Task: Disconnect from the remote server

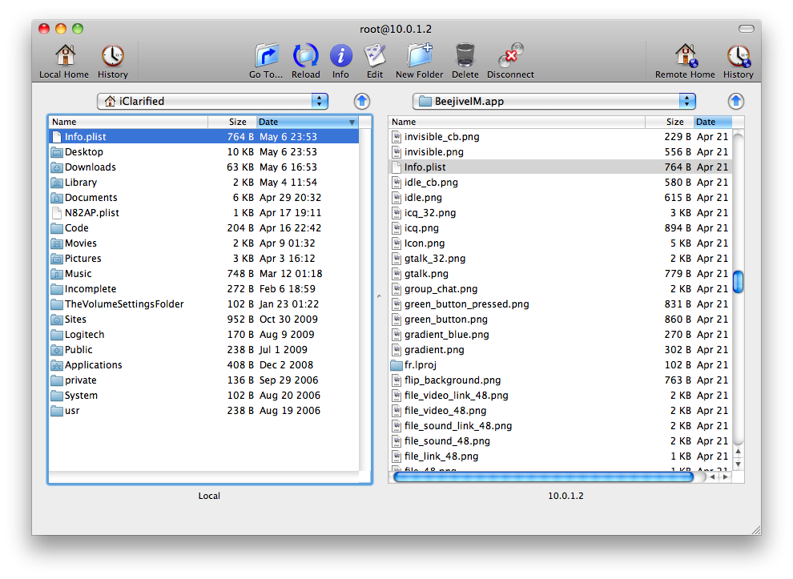Action: coord(510,58)
